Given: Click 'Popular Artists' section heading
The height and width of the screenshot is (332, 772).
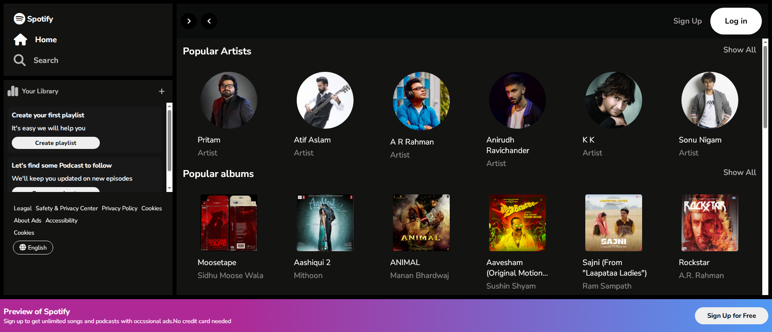Looking at the screenshot, I should pyautogui.click(x=217, y=51).
